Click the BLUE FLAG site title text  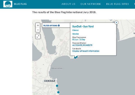tap(20, 4)
